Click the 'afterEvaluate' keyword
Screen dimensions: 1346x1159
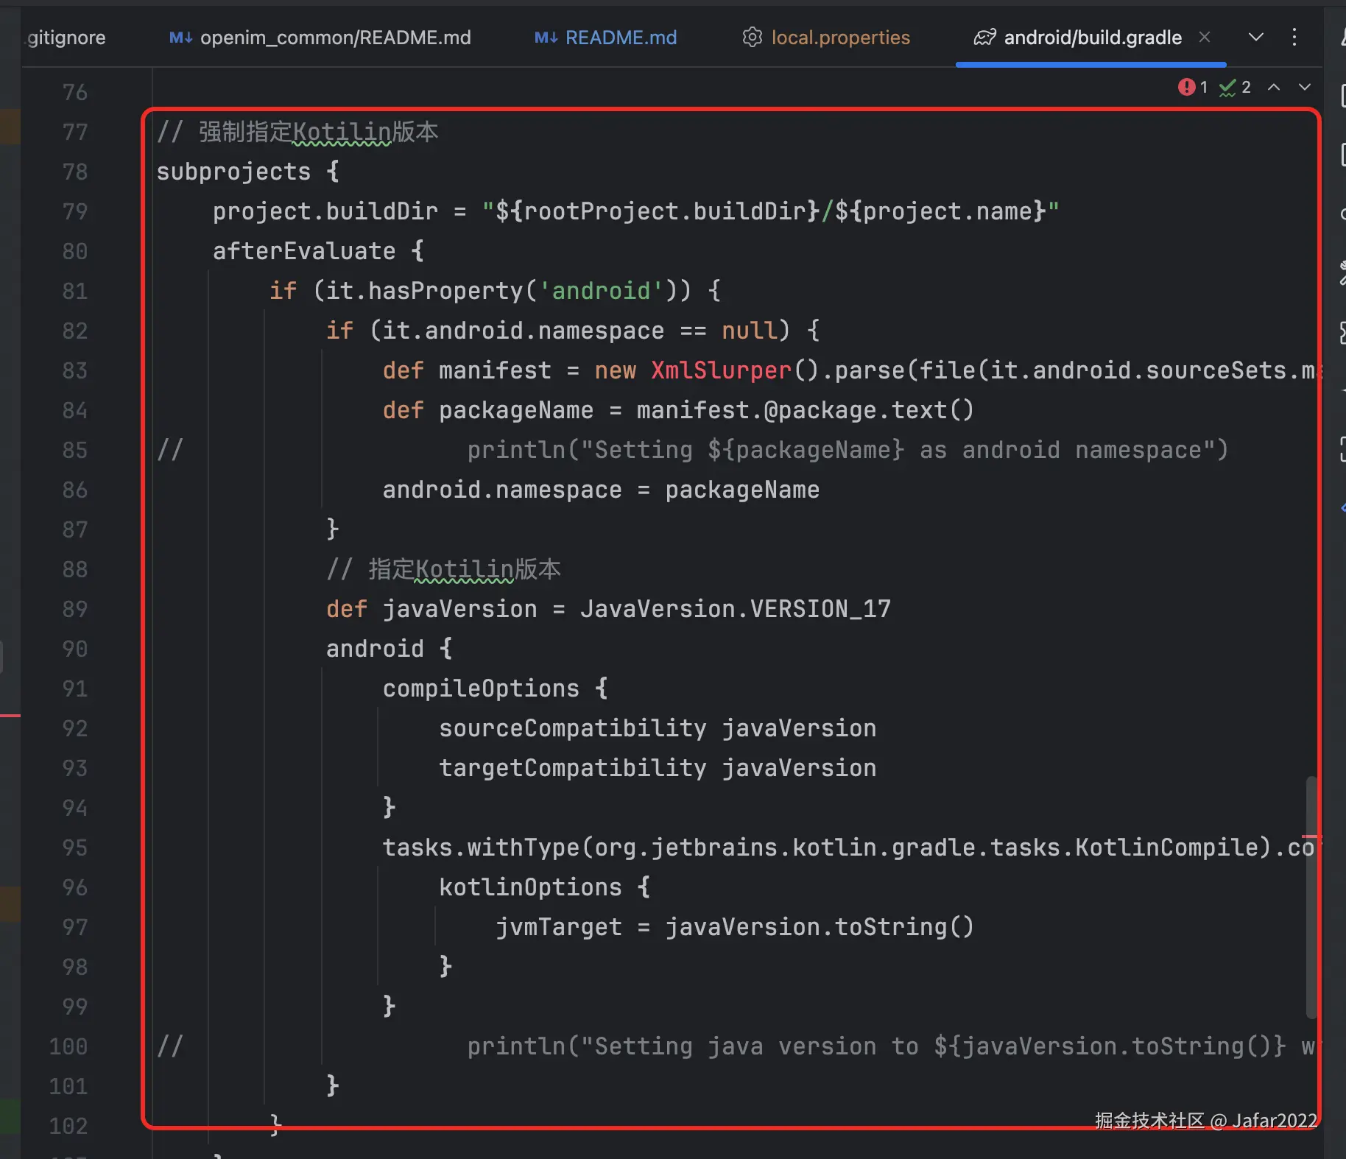(304, 251)
